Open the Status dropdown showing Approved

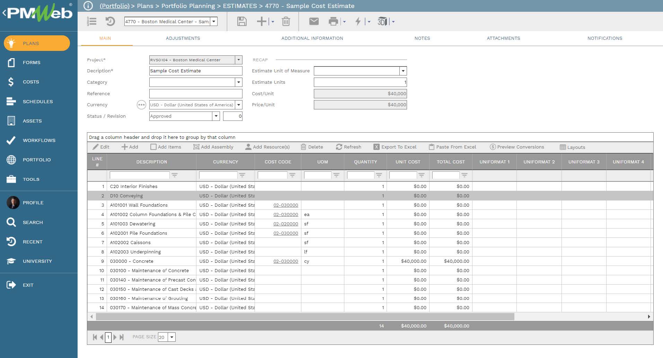pos(216,116)
